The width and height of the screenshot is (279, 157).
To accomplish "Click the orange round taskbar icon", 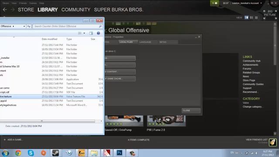I will pos(44,153).
